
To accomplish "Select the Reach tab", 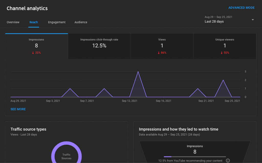I will click(x=34, y=22).
